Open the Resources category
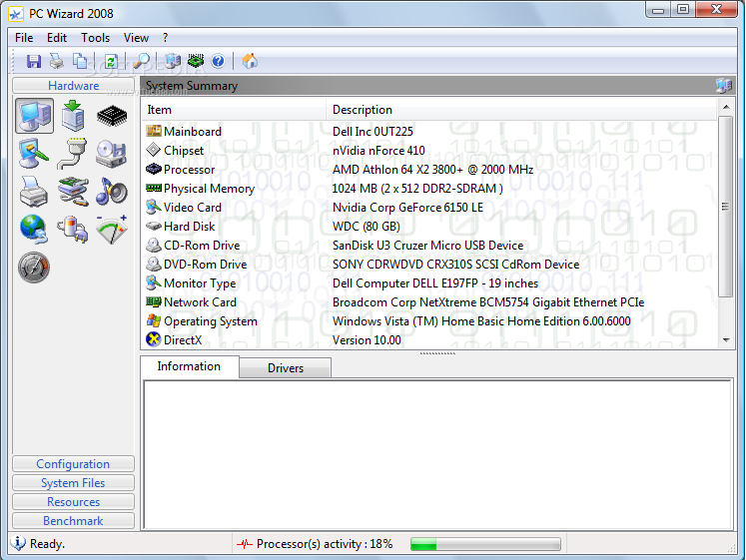Image resolution: width=746 pixels, height=560 pixels. coord(73,502)
